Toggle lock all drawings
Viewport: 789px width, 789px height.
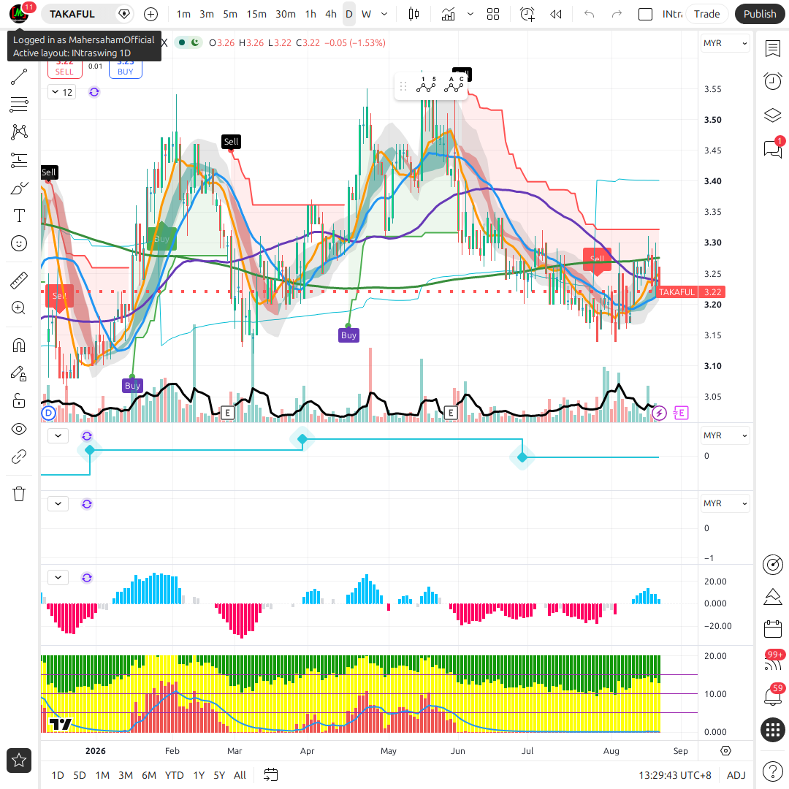tap(18, 400)
